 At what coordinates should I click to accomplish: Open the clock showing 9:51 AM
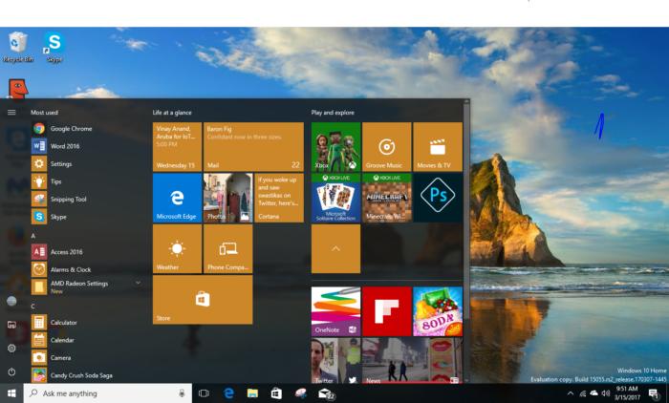click(627, 392)
